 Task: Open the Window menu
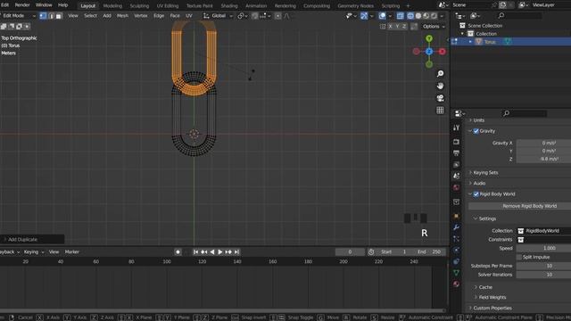tap(44, 5)
